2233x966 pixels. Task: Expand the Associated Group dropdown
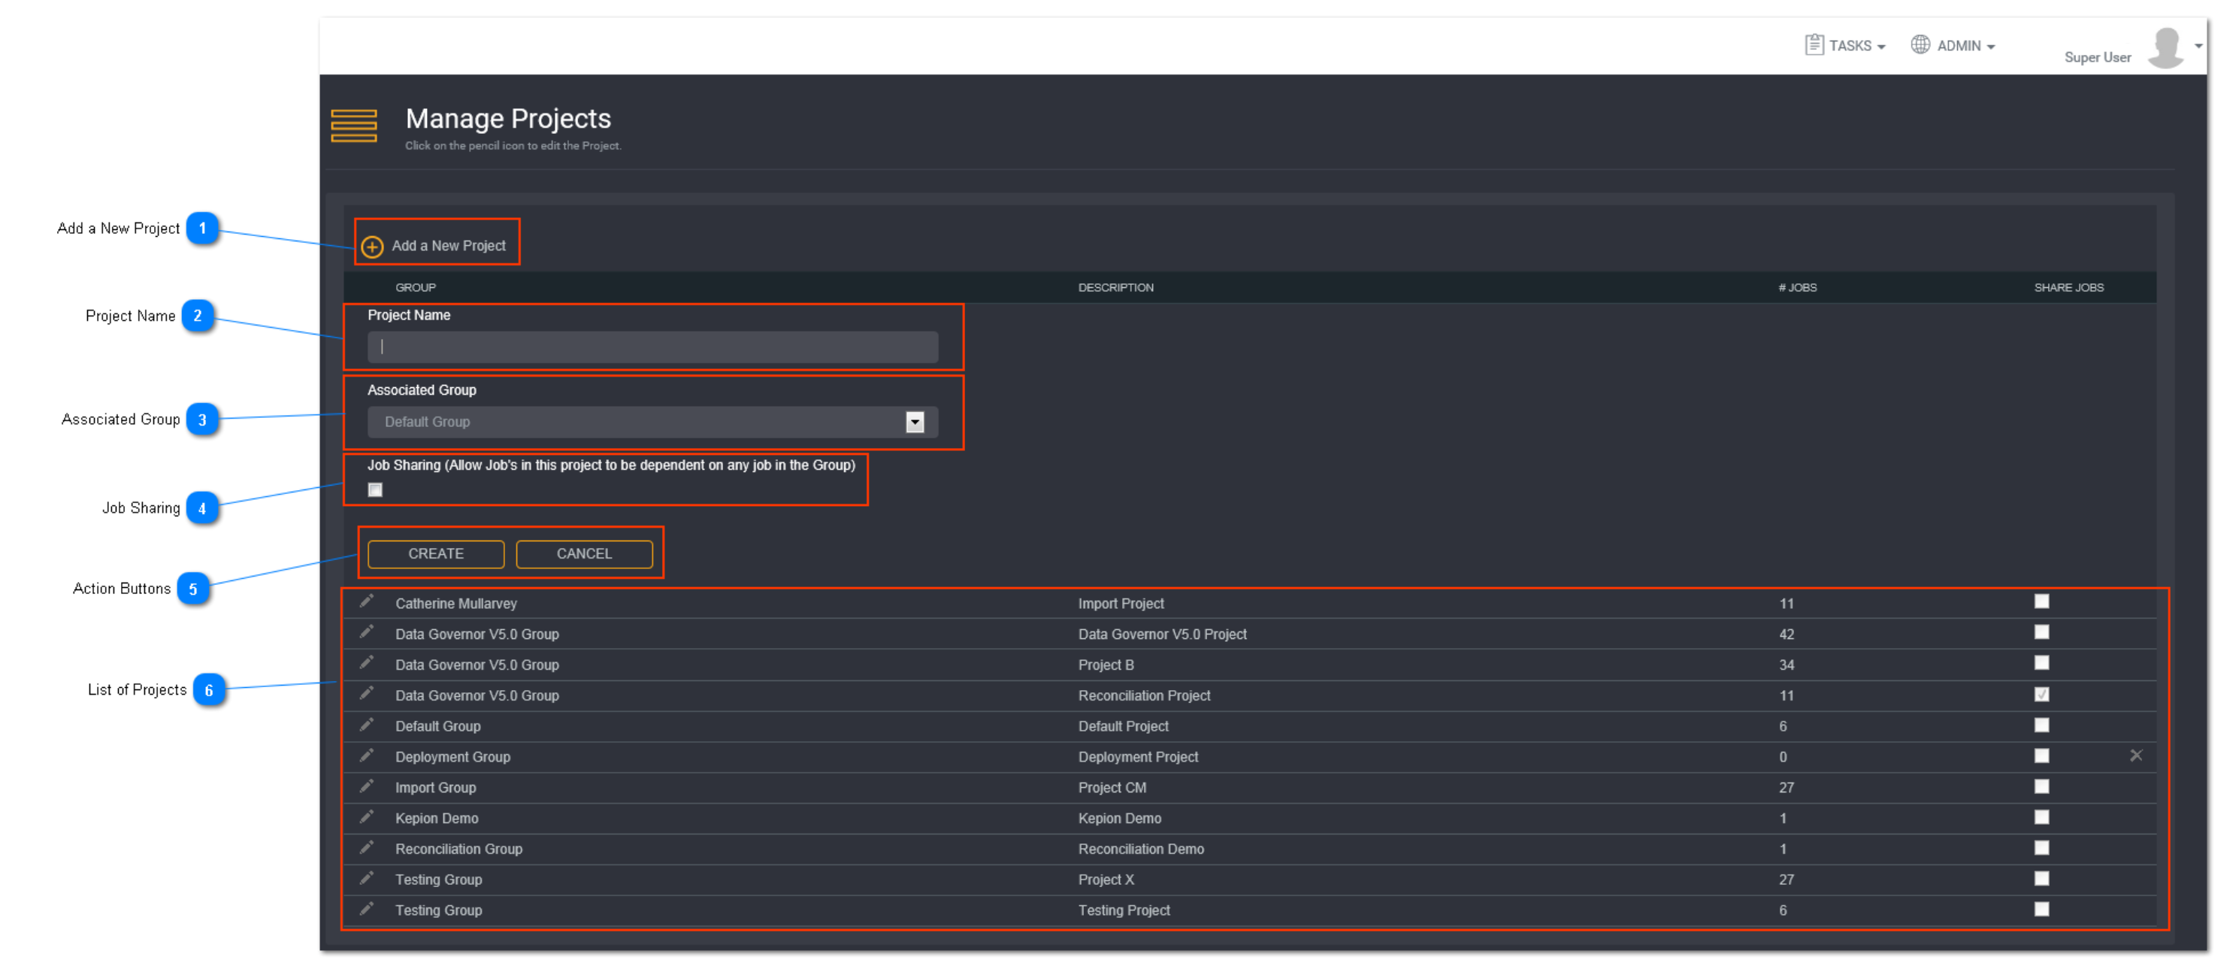(923, 422)
